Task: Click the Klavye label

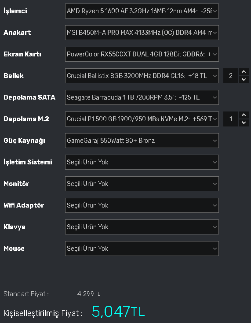Action: tap(15, 227)
